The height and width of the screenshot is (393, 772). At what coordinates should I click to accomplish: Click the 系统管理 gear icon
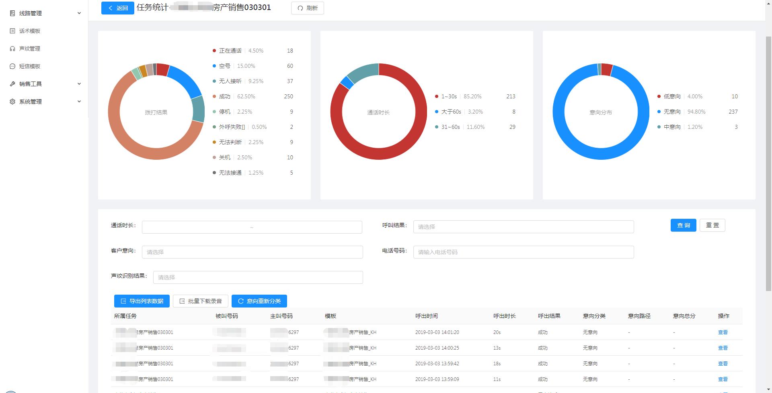[x=12, y=102]
